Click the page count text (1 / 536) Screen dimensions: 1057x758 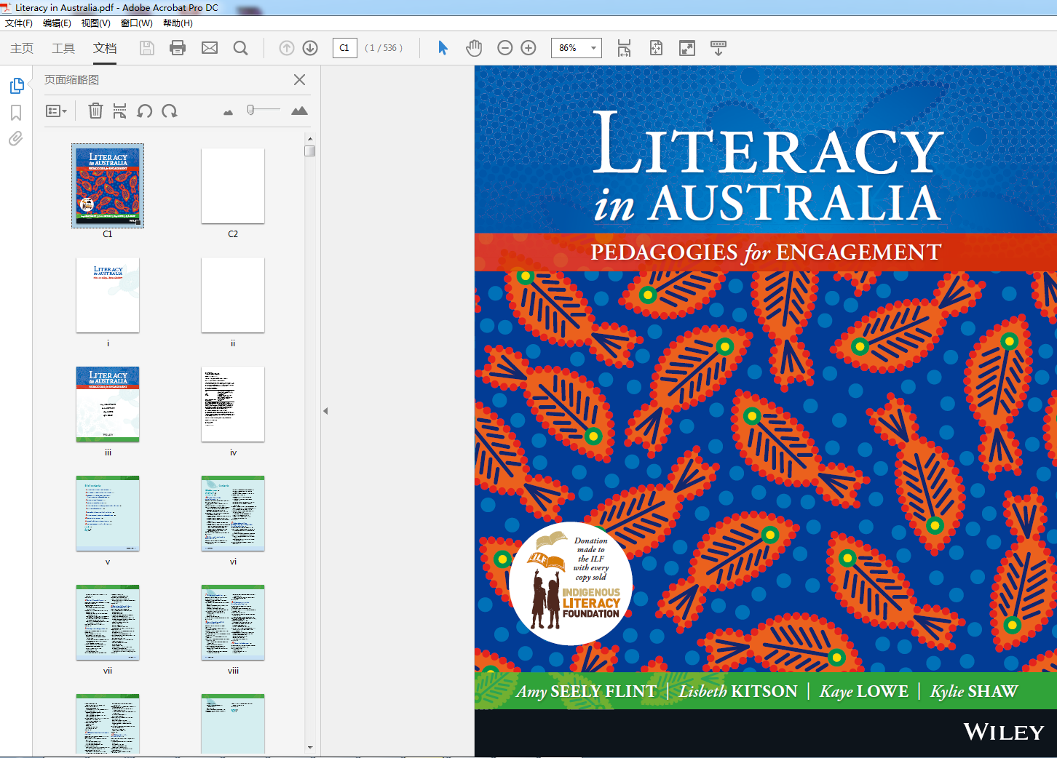coord(384,48)
